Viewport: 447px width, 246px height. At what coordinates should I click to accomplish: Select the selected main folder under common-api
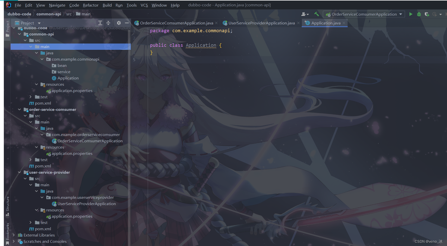(71, 47)
